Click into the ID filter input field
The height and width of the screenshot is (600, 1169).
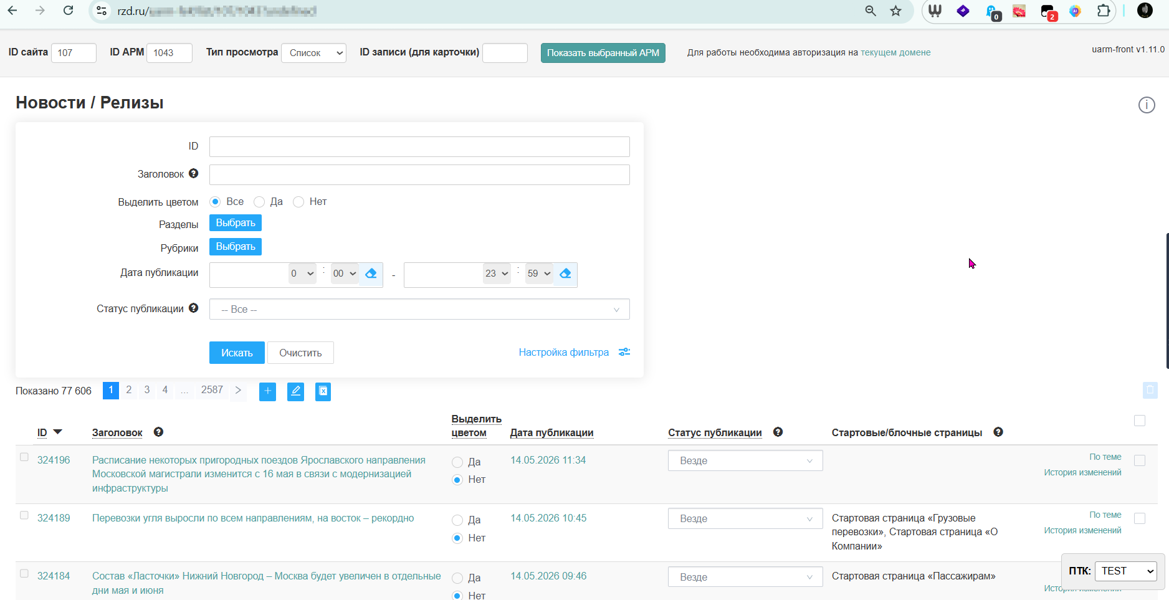(419, 146)
